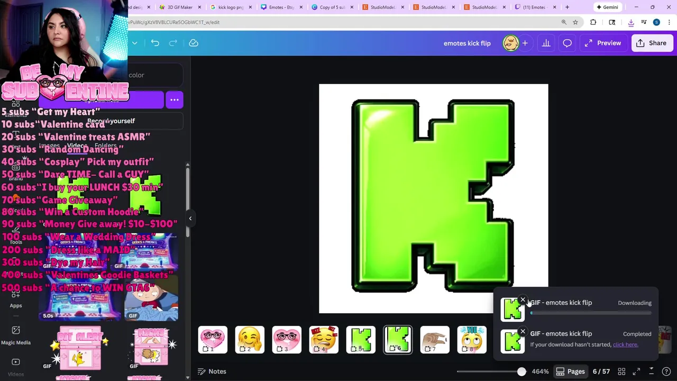Switch to the Videos uploads tab
Screen dimensions: 677x381
coord(77,146)
